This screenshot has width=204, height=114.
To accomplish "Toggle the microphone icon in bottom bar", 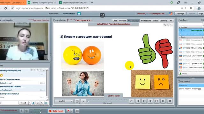I will (x=21, y=111).
